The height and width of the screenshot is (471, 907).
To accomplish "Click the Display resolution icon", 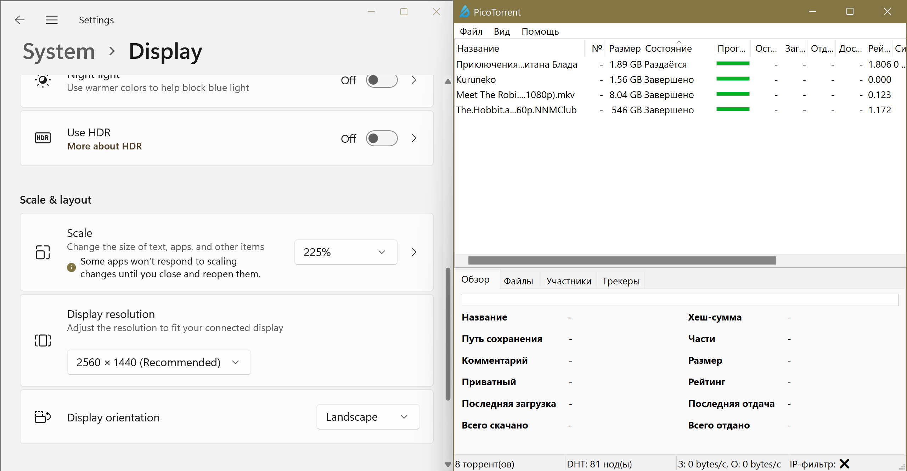I will click(x=43, y=340).
